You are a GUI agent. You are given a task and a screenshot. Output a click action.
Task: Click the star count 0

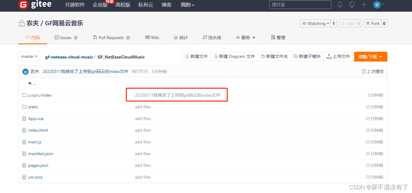[358, 23]
